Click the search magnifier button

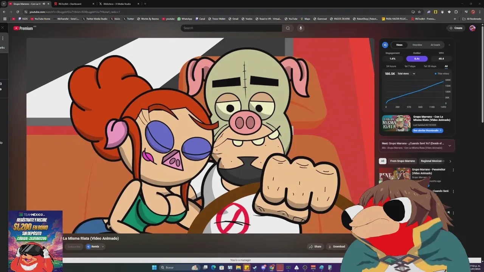coord(288,28)
